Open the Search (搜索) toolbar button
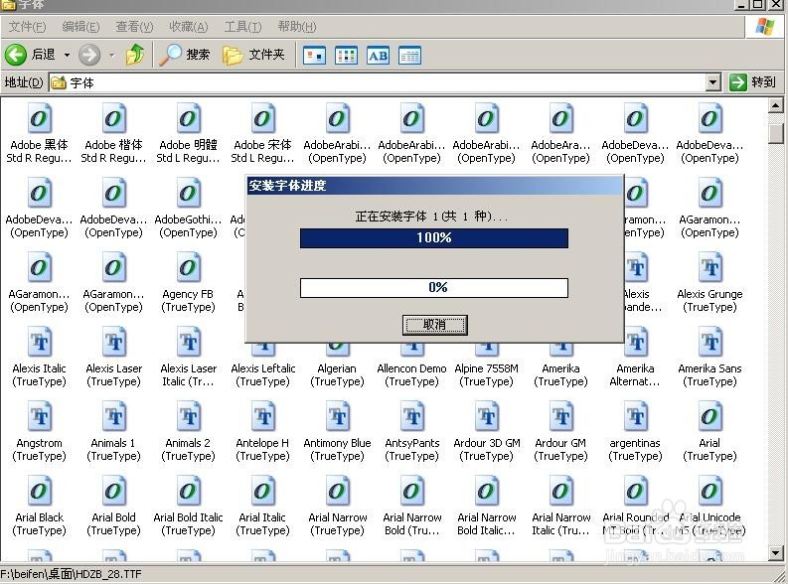 click(x=184, y=55)
